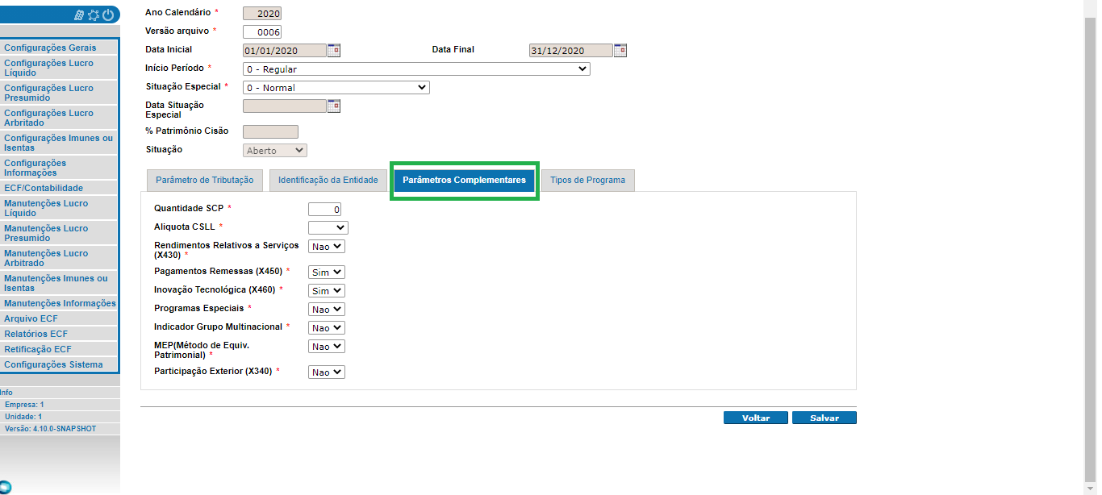Open Configurações Lucro Arbitrado menu
Screen dimensions: 1102x495
point(60,118)
